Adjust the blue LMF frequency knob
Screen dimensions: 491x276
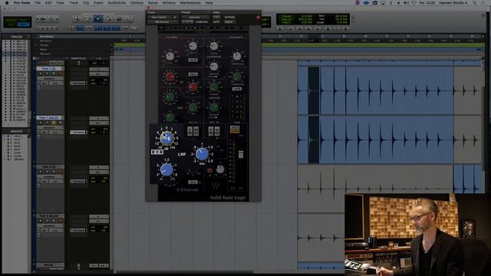[202, 153]
